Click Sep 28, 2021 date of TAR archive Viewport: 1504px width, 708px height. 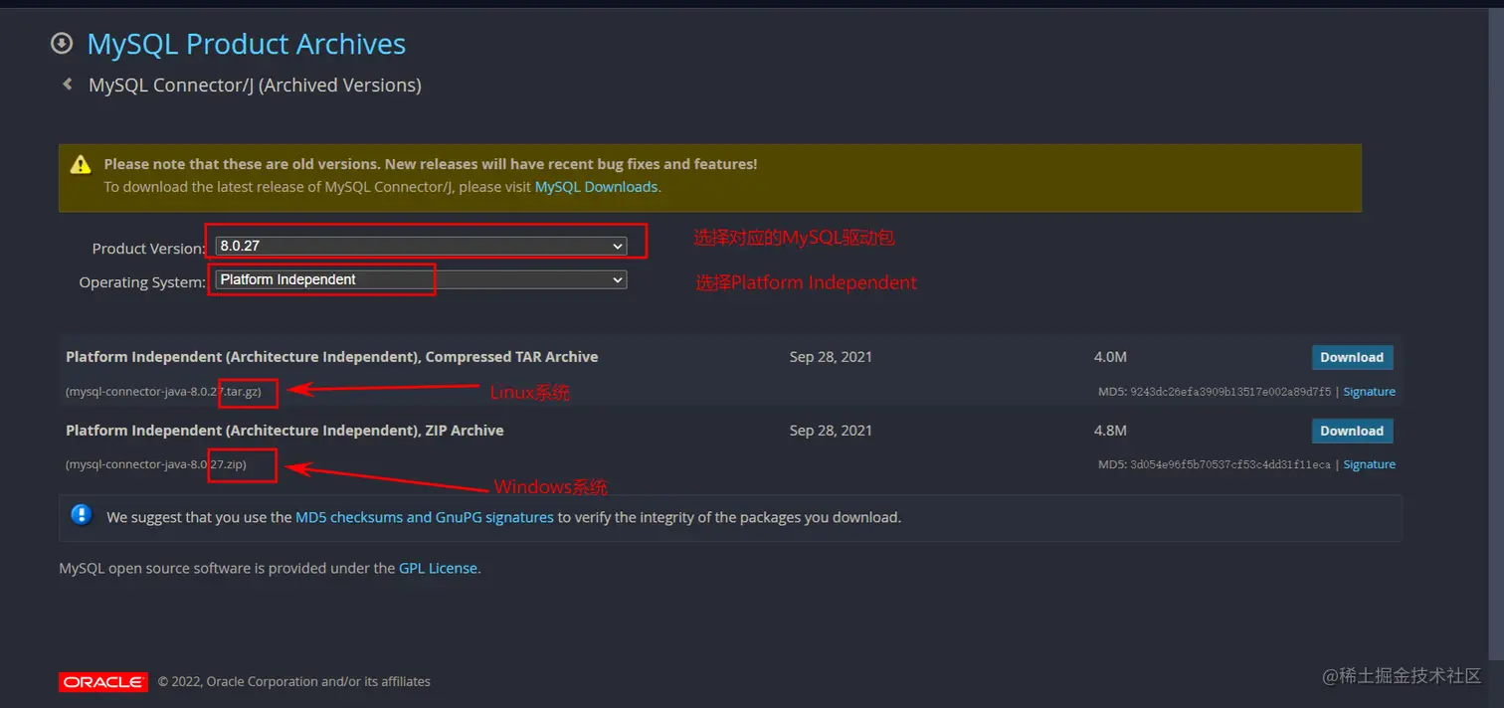831,357
